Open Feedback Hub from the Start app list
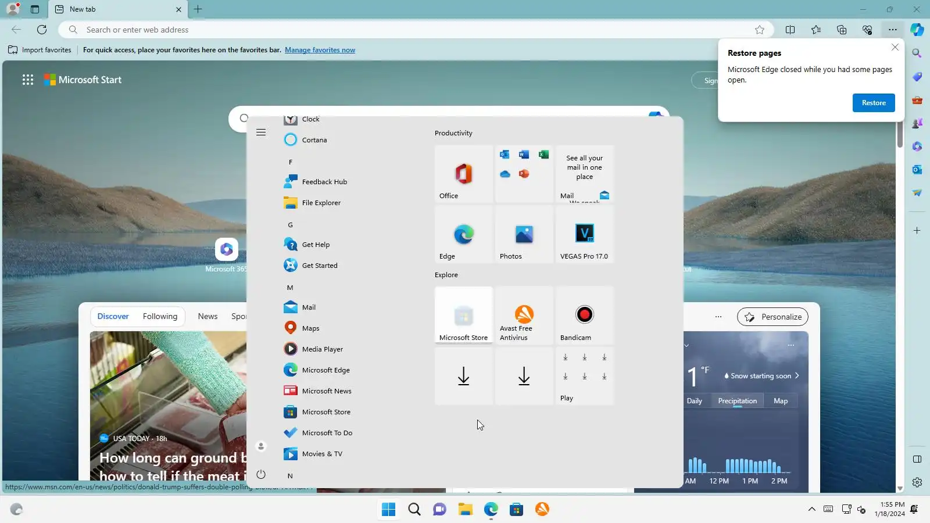 point(316,182)
